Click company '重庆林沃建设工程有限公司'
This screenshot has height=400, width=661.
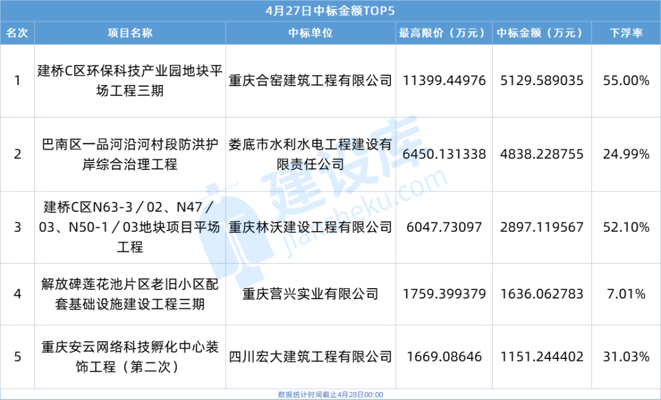coord(310,228)
